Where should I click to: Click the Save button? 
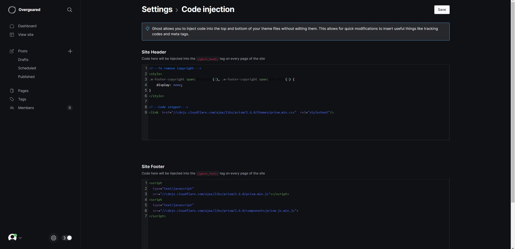(x=442, y=10)
